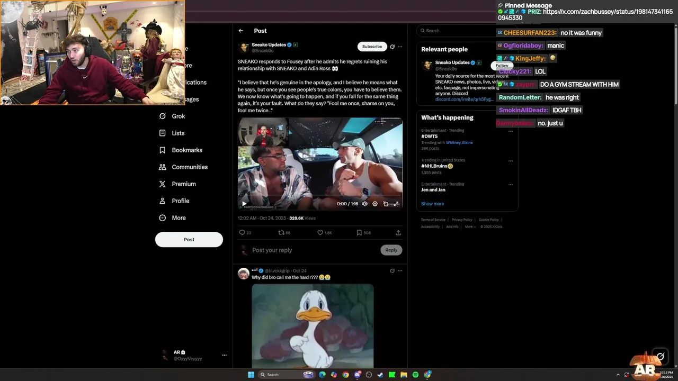Click Subscribe on Sneako Updates post
This screenshot has height=381, width=678.
click(372, 47)
